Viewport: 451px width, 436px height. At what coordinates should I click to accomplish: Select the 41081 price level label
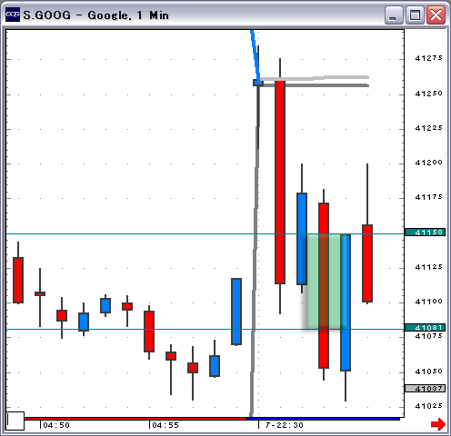tap(425, 327)
